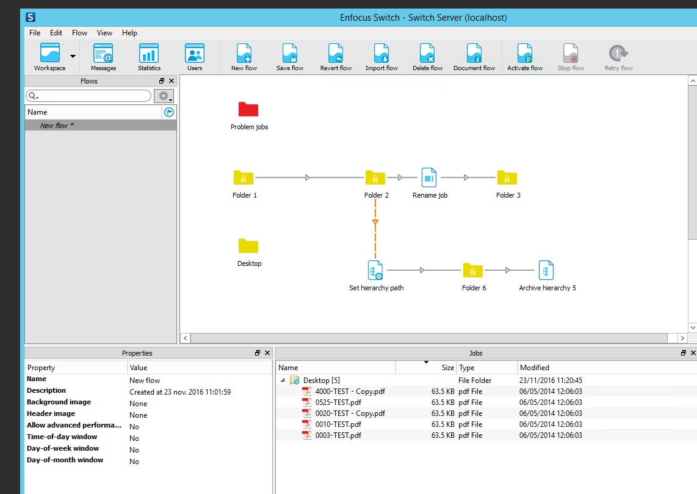Click the canvas scroll up arrow
Screen dimensions: 697x494
pyautogui.click(x=693, y=81)
